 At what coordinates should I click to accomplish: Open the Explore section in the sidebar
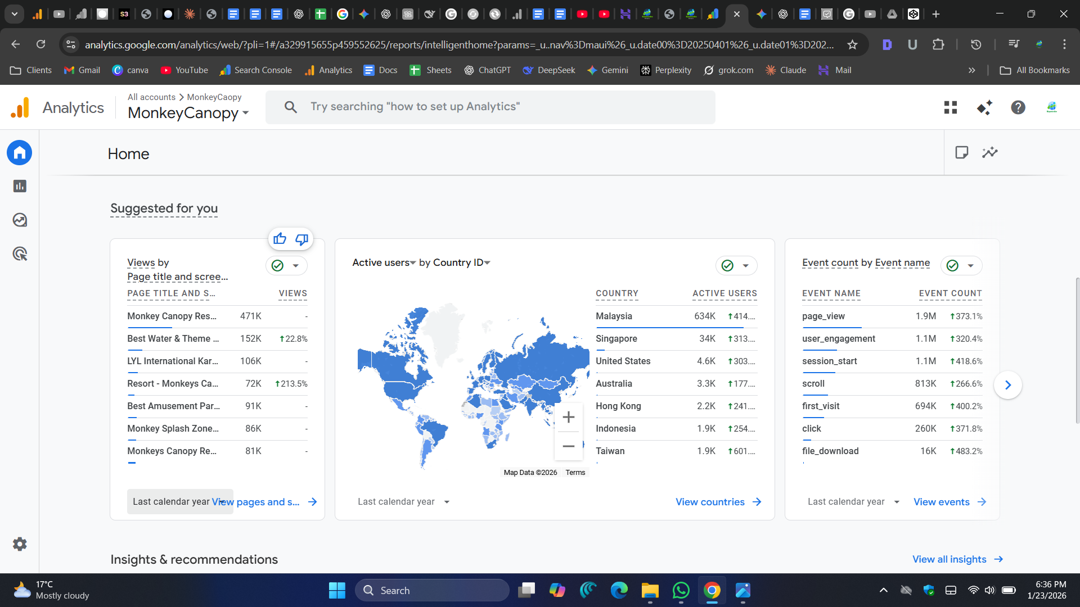[x=20, y=220]
